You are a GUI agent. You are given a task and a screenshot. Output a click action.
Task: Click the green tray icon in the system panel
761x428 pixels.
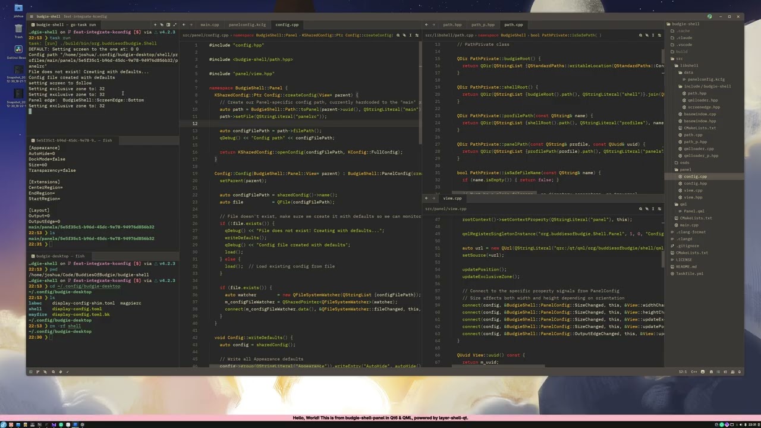722,424
